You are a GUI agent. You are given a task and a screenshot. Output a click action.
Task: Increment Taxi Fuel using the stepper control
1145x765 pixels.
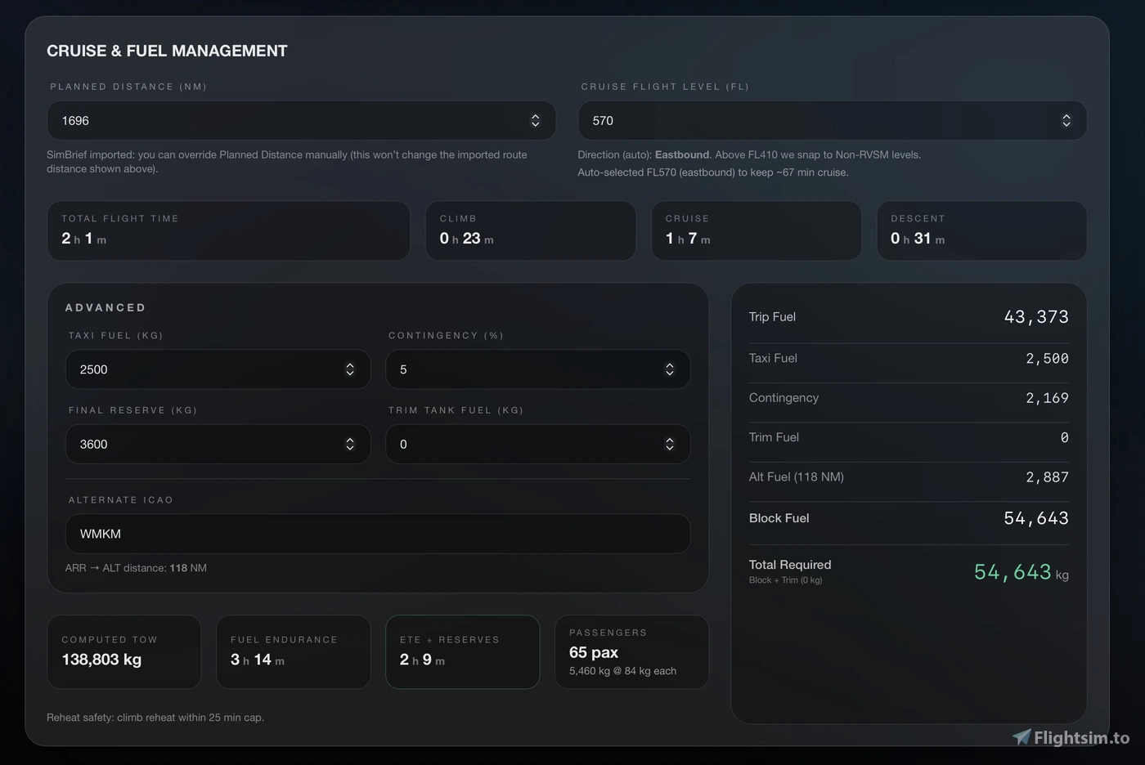(x=350, y=369)
